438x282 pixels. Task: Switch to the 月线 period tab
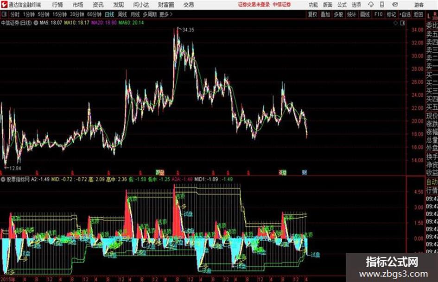pos(135,14)
